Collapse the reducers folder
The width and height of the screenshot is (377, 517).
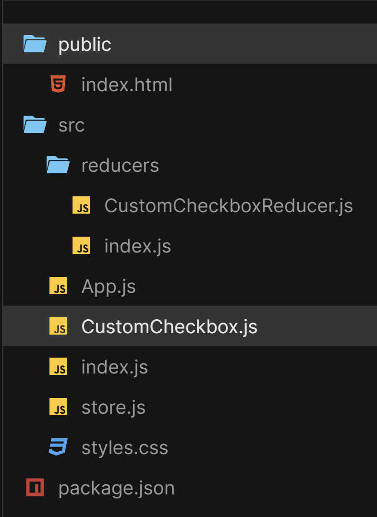point(120,165)
